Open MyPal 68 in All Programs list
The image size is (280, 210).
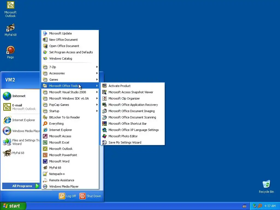coord(70,168)
